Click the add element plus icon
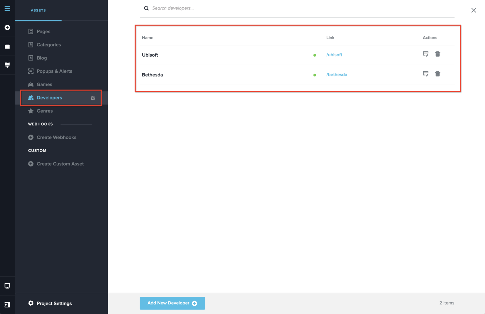This screenshot has width=485, height=314. click(7, 27)
